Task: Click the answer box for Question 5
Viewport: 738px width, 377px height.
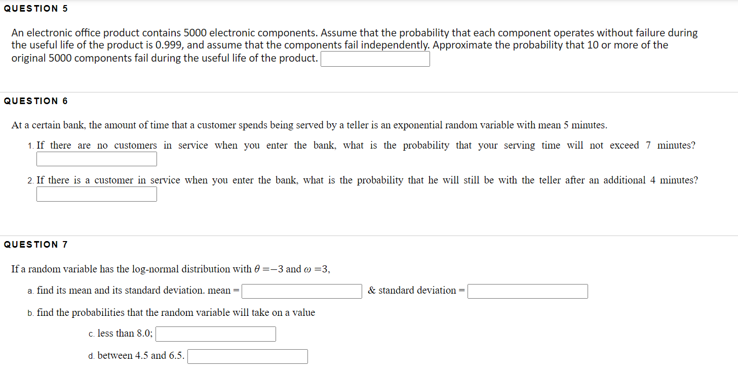Action: point(375,59)
